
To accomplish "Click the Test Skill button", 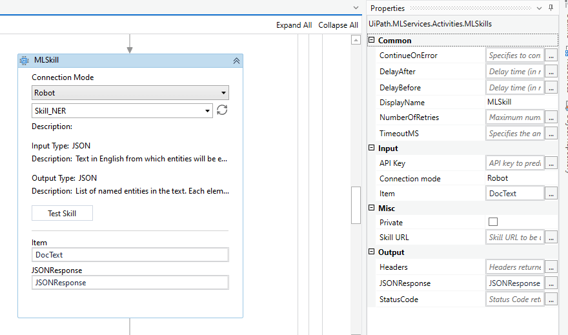I will tap(62, 213).
